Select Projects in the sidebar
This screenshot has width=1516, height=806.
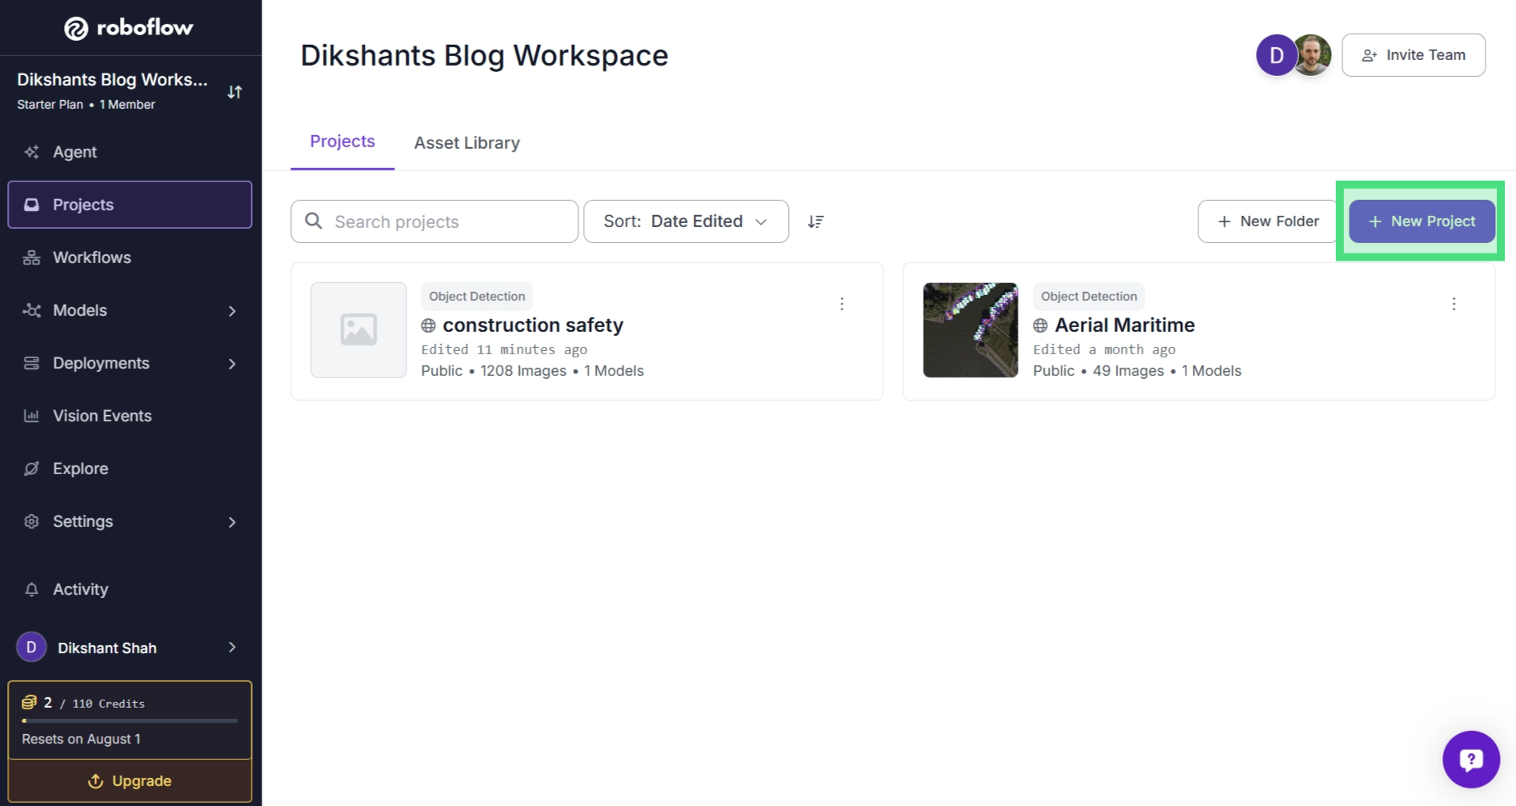click(x=130, y=205)
